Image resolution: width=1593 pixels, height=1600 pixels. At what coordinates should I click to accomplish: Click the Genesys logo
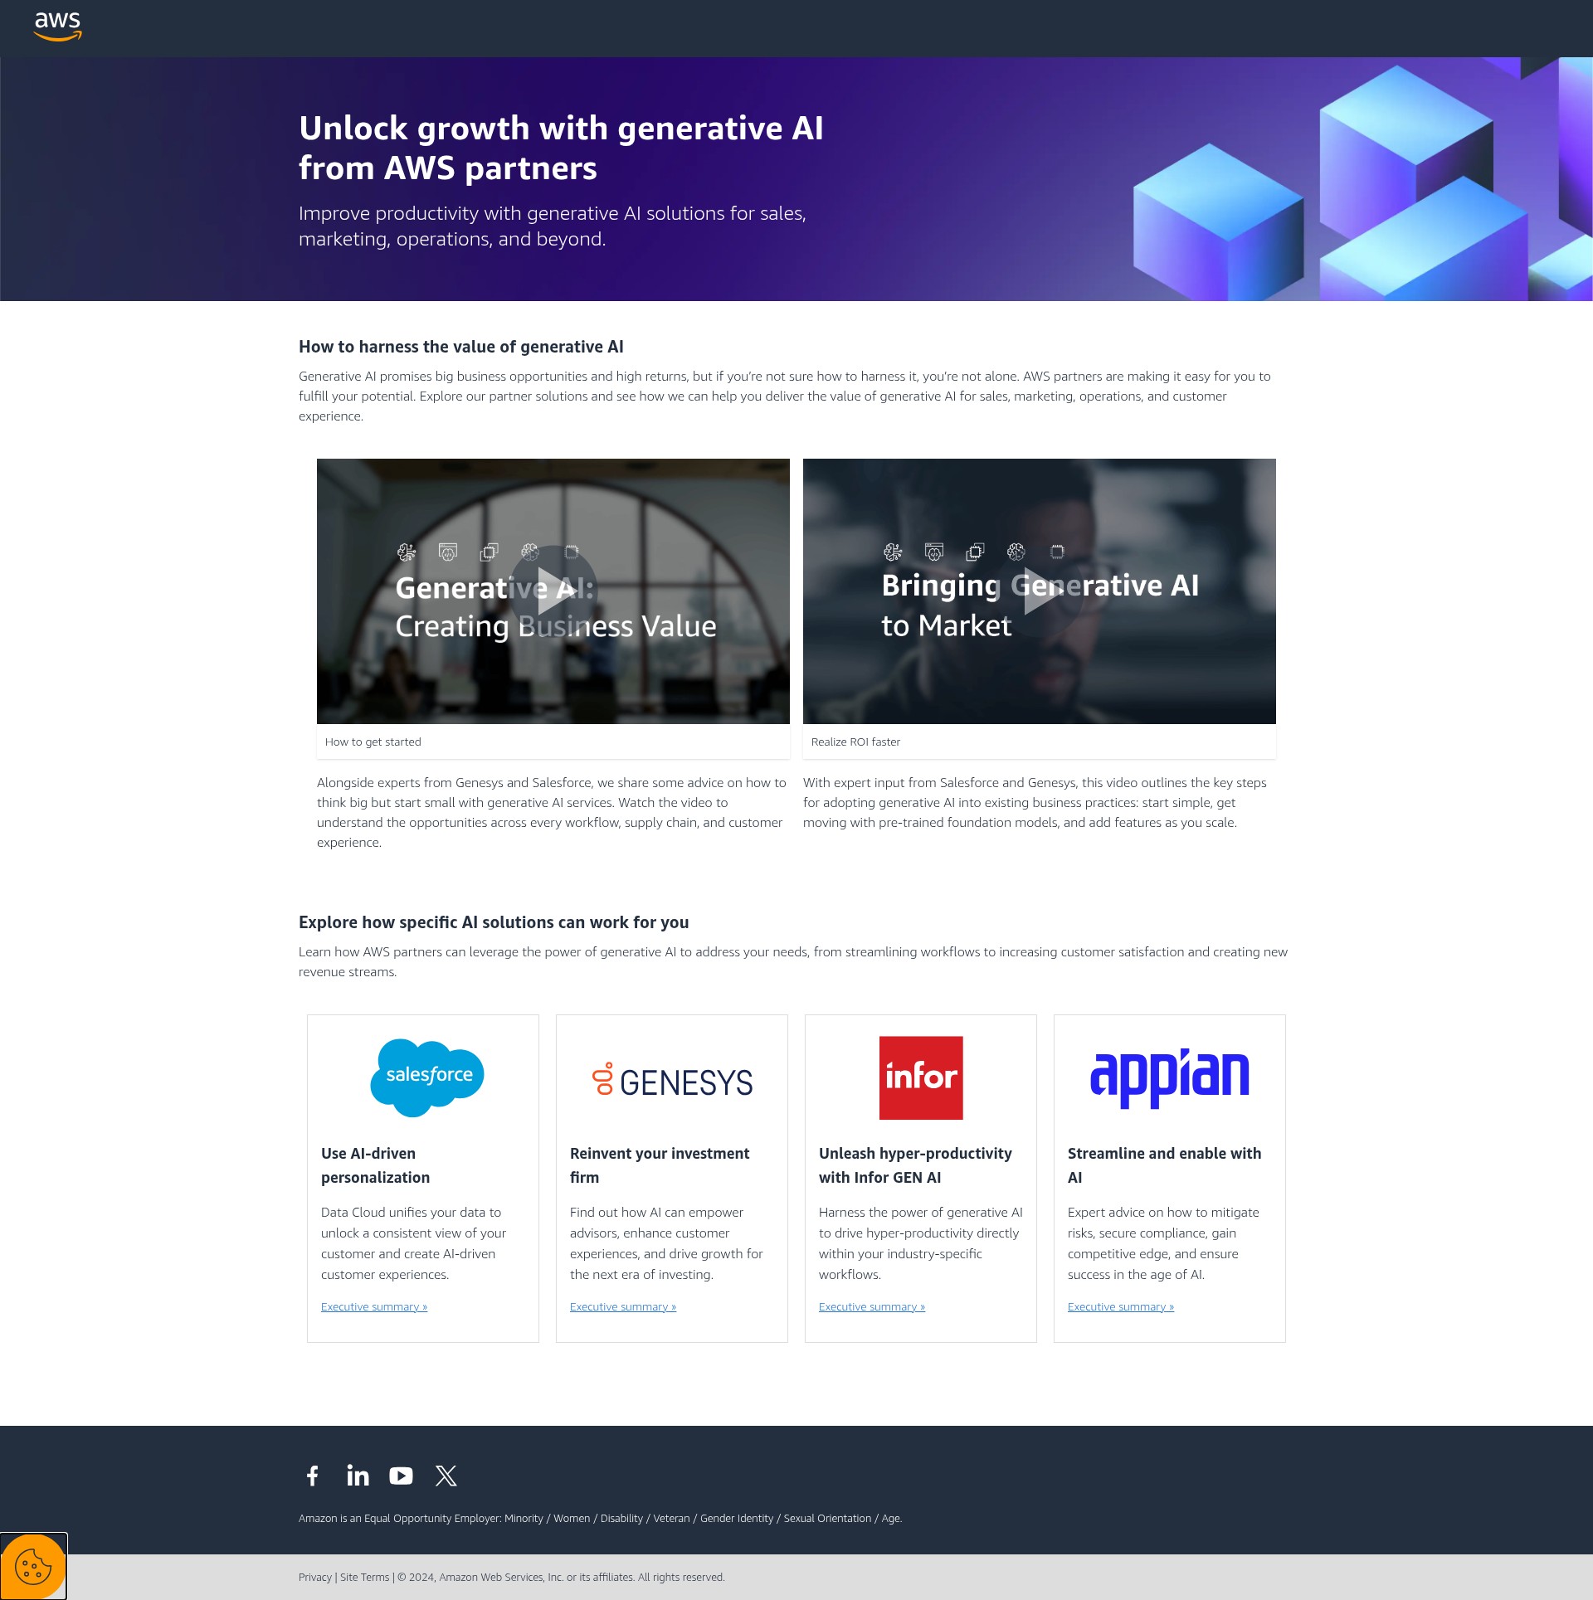[x=672, y=1080]
